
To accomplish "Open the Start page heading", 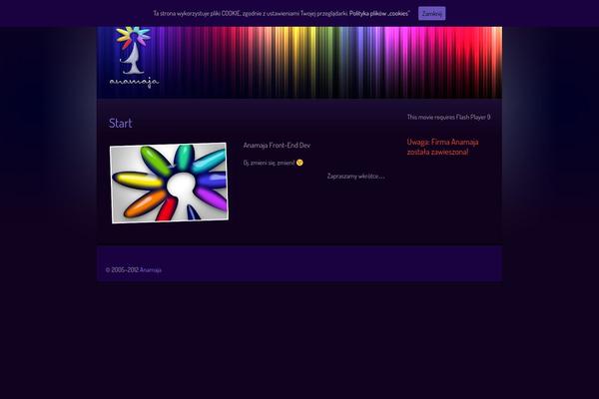I will (121, 123).
